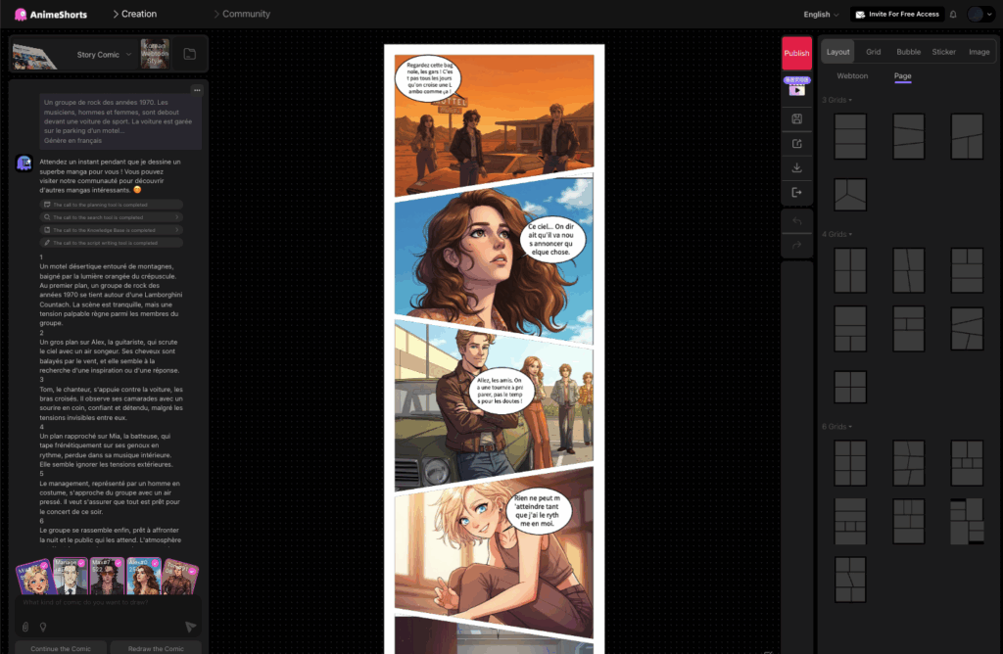Open the Story Comic dropdown
The image size is (1003, 654).
pyautogui.click(x=104, y=55)
